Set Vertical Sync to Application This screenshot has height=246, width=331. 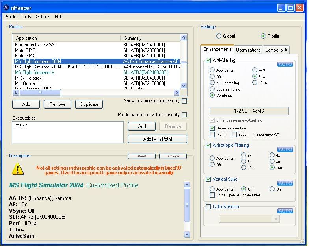212,189
